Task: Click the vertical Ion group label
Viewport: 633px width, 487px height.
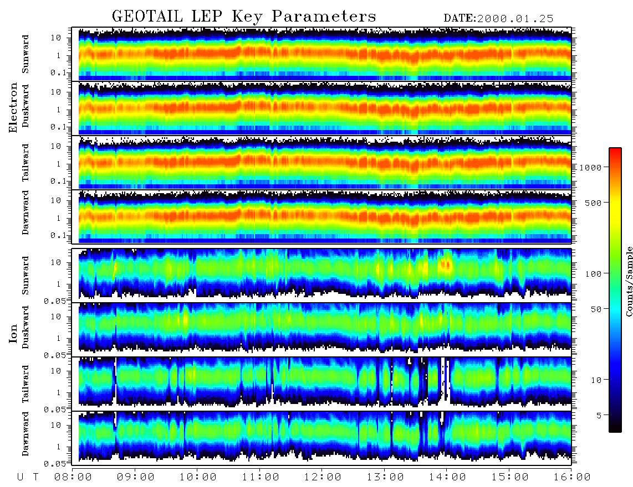Action: pyautogui.click(x=13, y=334)
